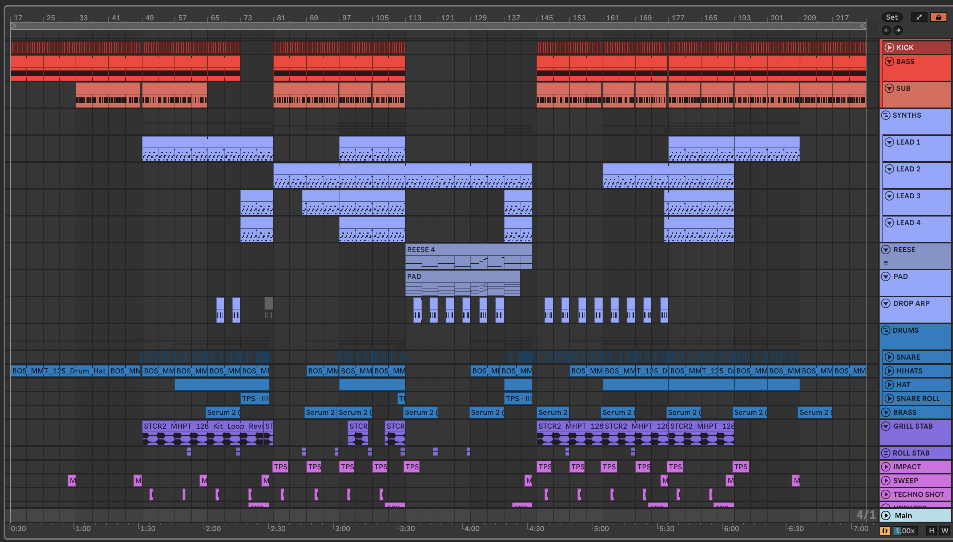
Task: Toggle the waveform zoom orange icon
Action: [x=885, y=531]
